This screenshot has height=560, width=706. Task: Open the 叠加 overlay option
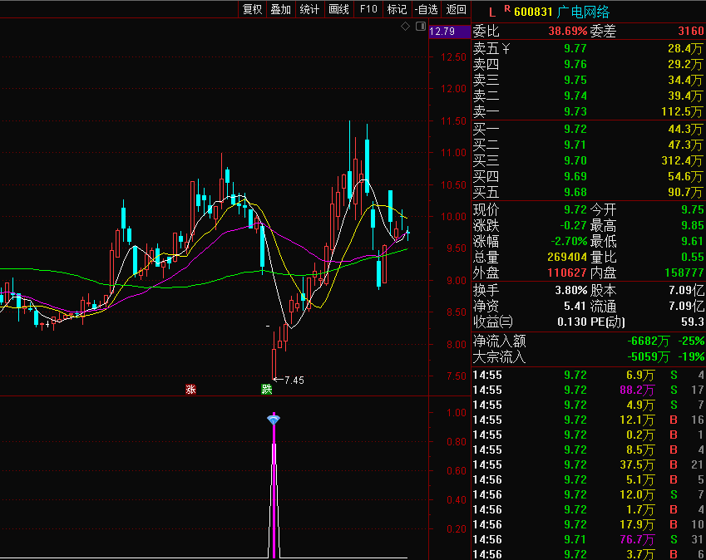click(x=280, y=9)
